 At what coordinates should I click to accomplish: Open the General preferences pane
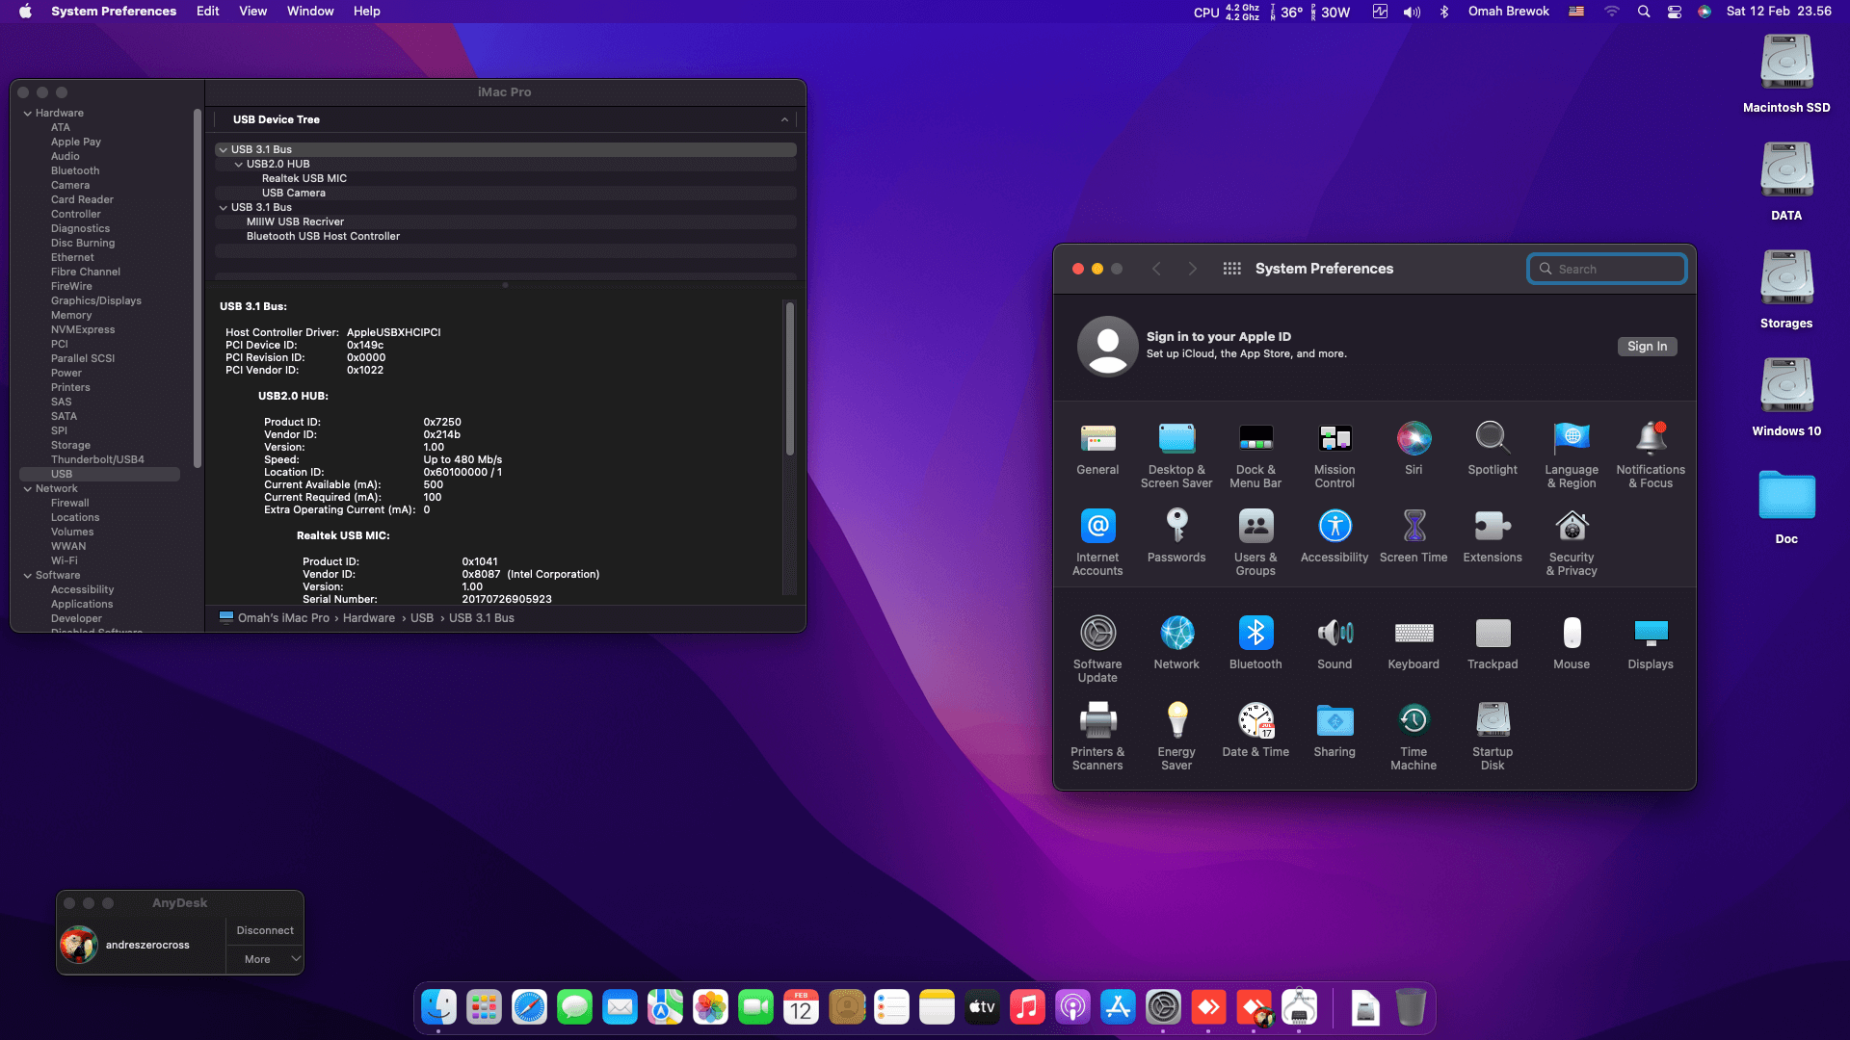pyautogui.click(x=1097, y=449)
